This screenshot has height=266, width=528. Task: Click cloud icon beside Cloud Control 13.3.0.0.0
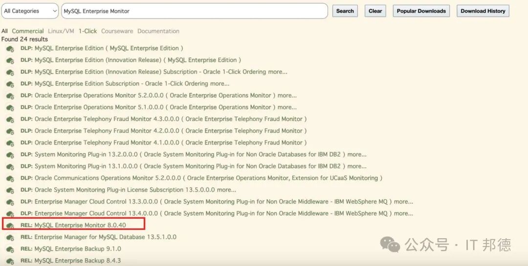point(10,202)
